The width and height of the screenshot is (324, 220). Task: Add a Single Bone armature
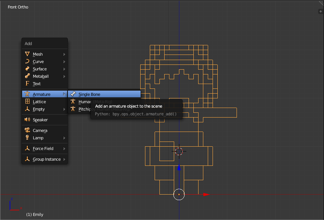104,94
